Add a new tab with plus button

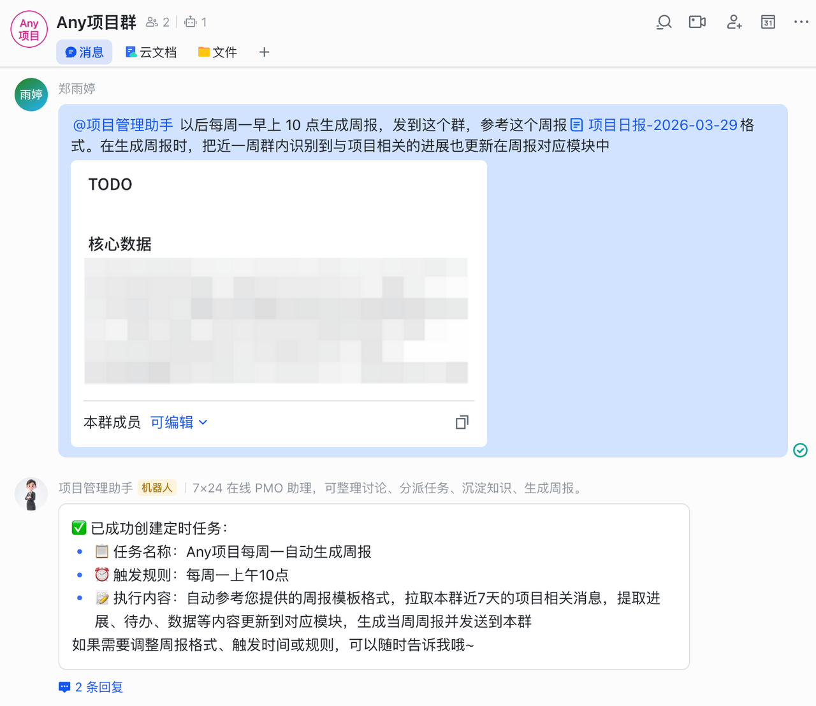[x=265, y=52]
